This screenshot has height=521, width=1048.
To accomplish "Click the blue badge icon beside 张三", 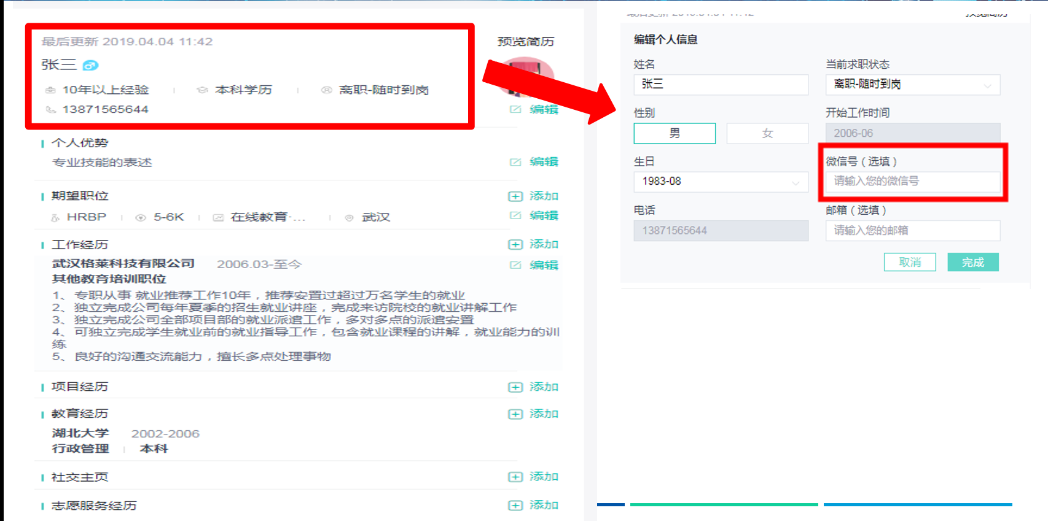I will click(x=90, y=65).
